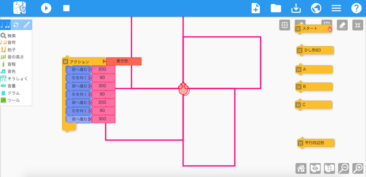Stop playback with the square stop button

pyautogui.click(x=66, y=8)
